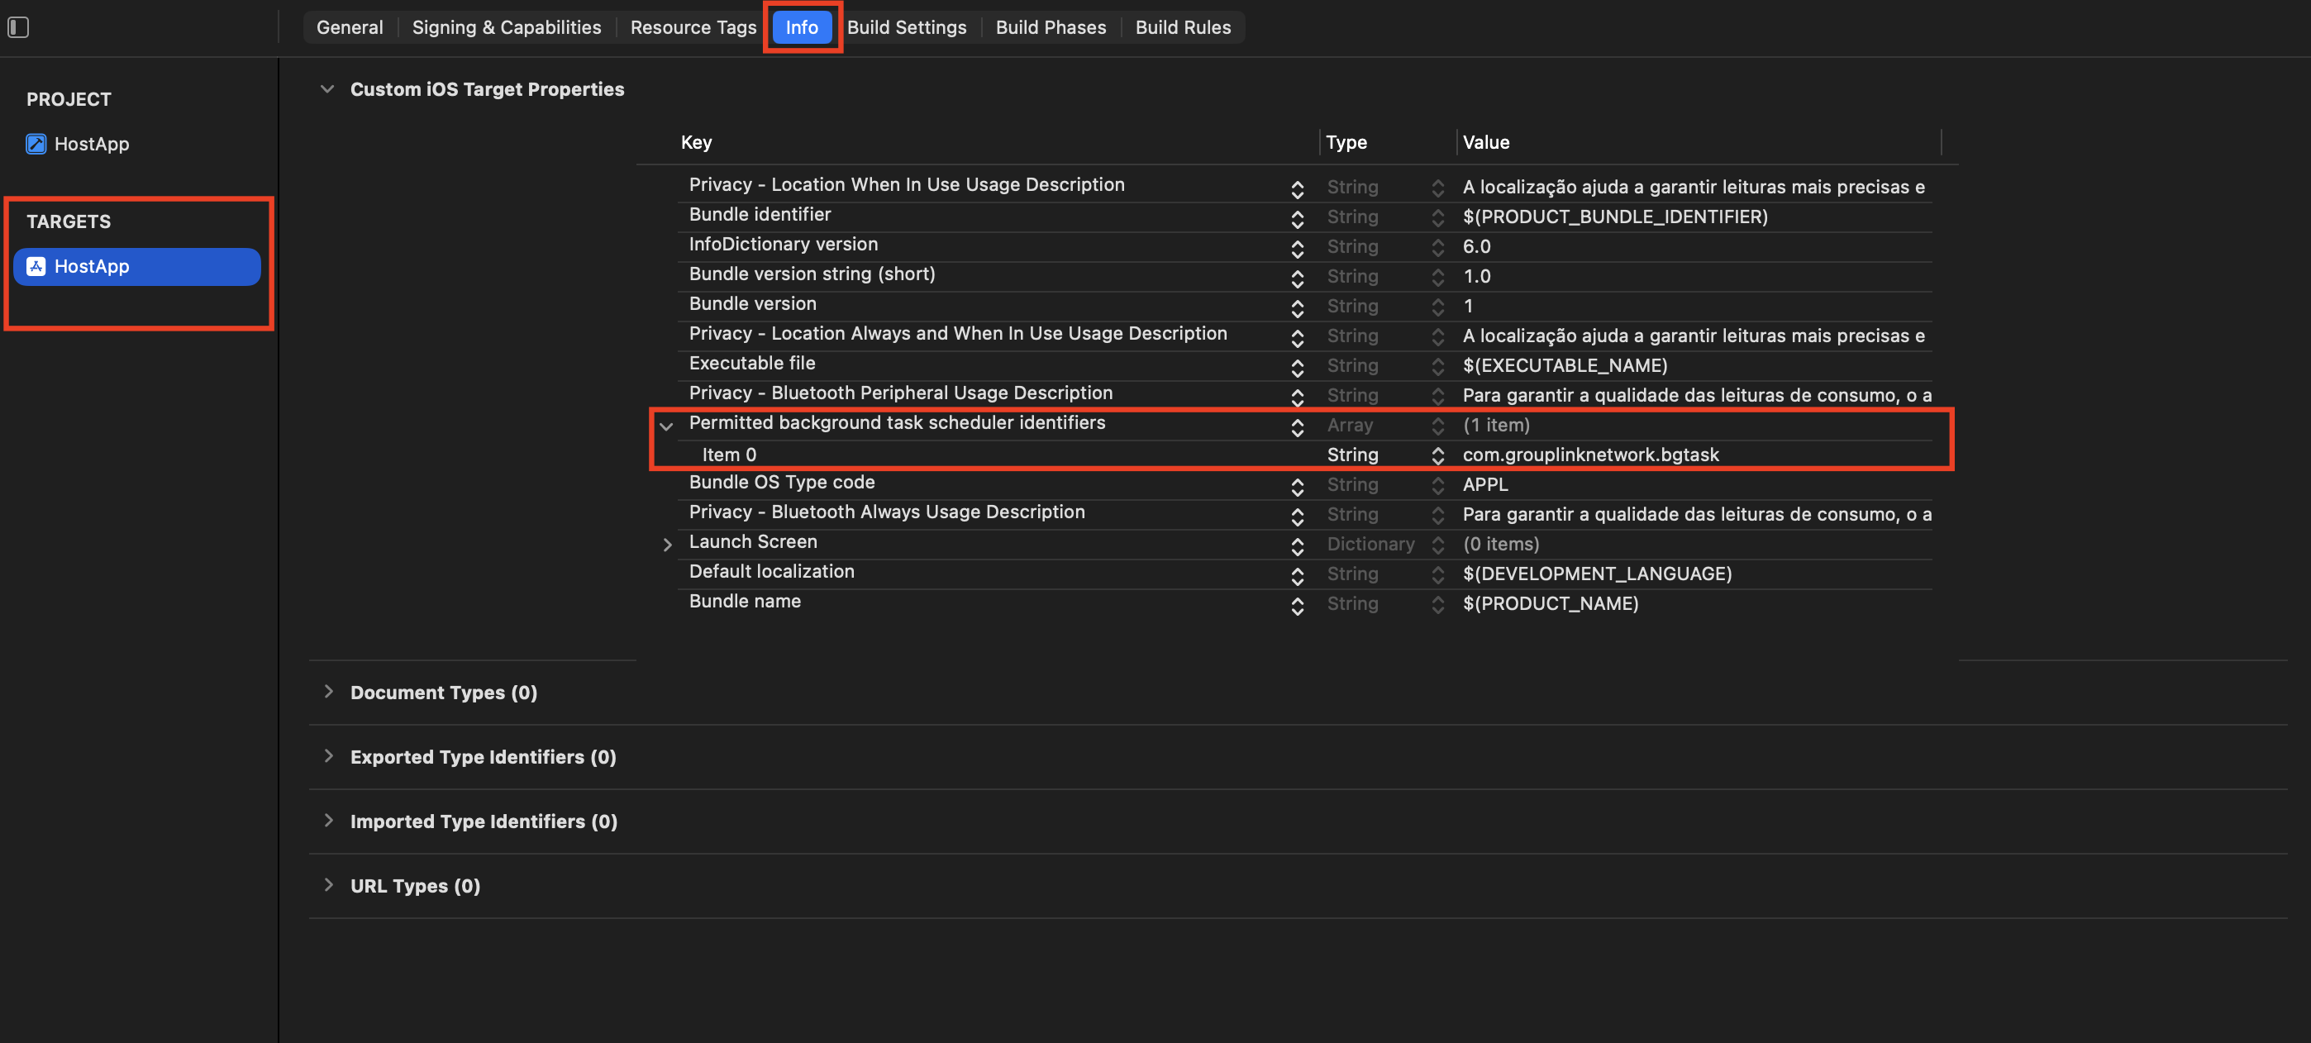Open type dropdown for Launch Screen Dictionary
This screenshot has width=2311, height=1043.
pyautogui.click(x=1438, y=545)
